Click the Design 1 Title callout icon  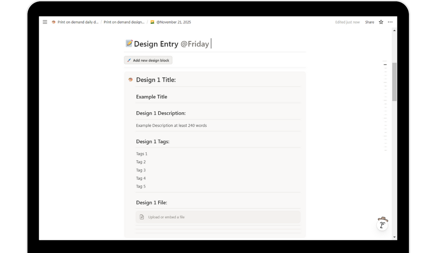click(x=131, y=80)
